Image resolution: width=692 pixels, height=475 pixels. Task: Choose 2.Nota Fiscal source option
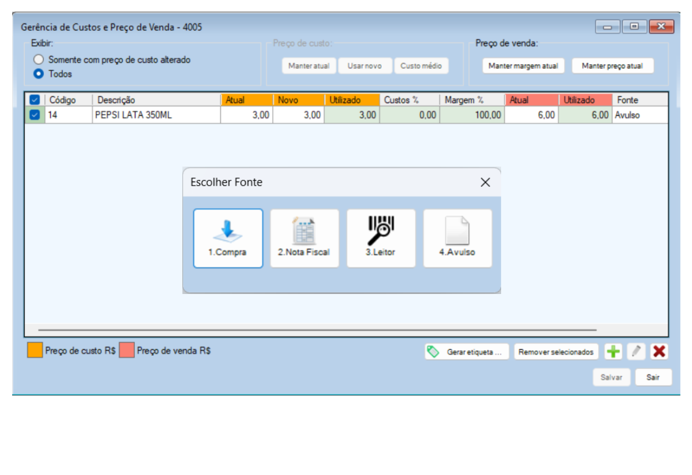coord(304,238)
